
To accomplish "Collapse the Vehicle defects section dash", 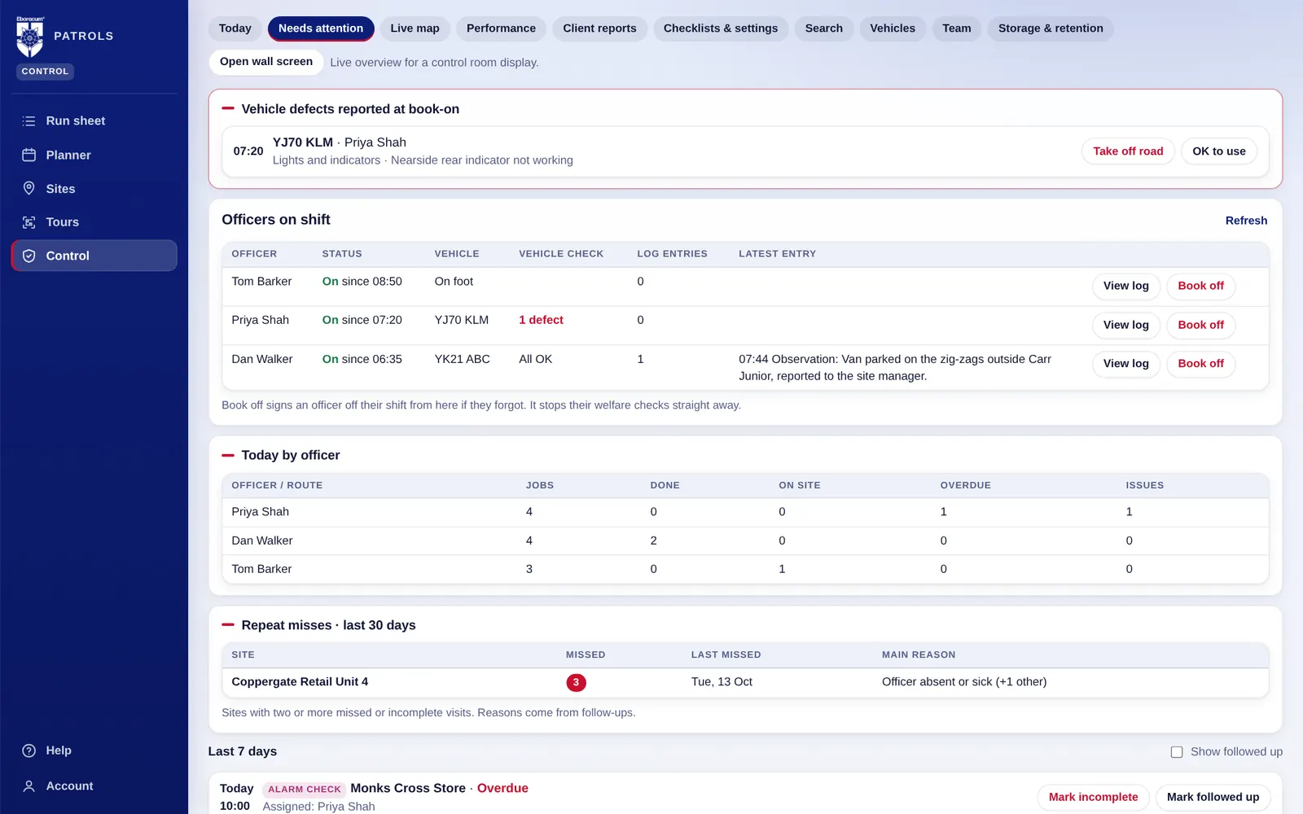I will click(228, 108).
